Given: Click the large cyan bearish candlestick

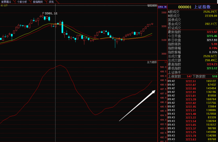Looking at the screenshot, I should (x=62, y=27).
